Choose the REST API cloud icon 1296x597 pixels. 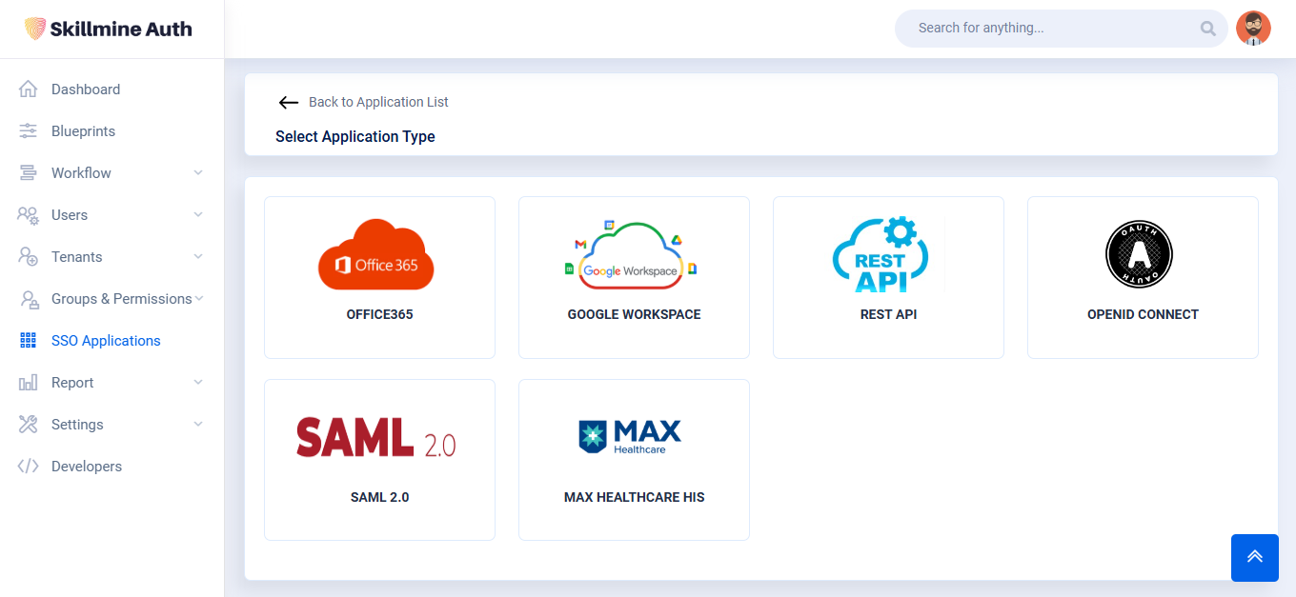pos(881,255)
